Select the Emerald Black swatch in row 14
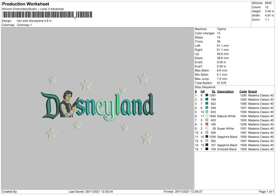This screenshot has height=195, width=276. [207, 149]
